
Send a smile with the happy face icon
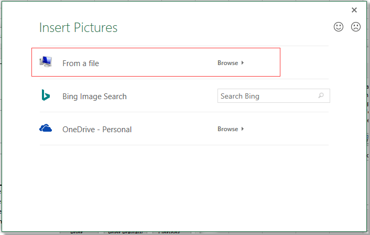click(339, 27)
